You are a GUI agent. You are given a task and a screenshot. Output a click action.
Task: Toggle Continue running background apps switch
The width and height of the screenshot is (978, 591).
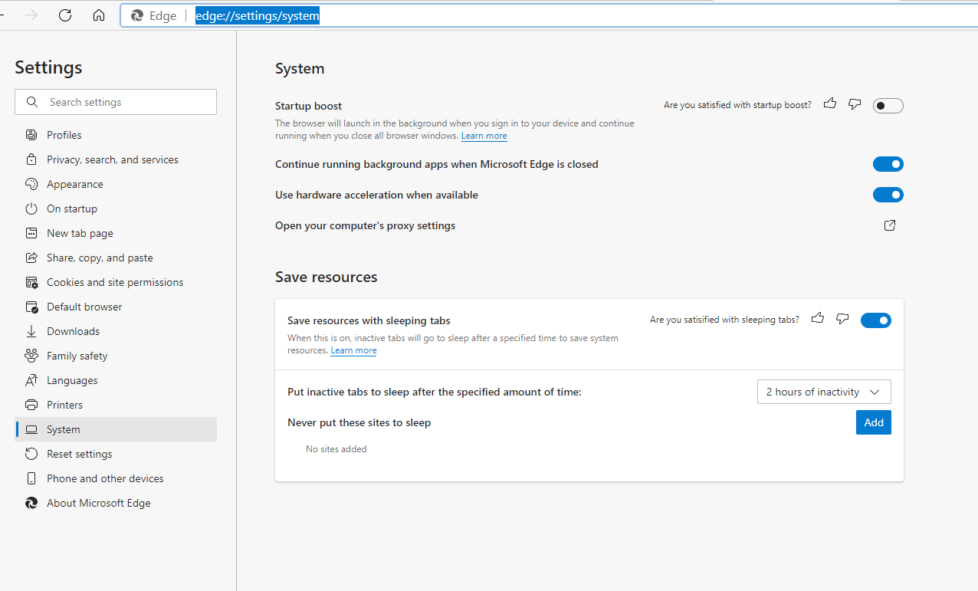pos(888,164)
